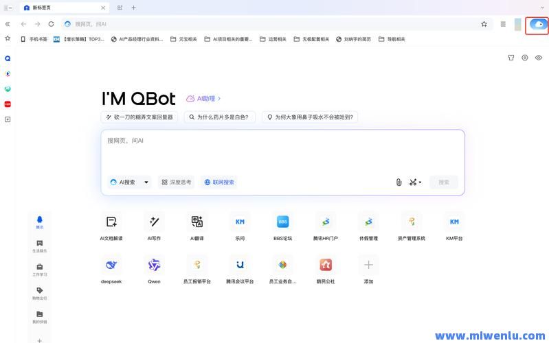Viewport: 549px width, 343px height.
Task: Open the 刘纳宇的简历 bookmark
Action: pos(353,39)
